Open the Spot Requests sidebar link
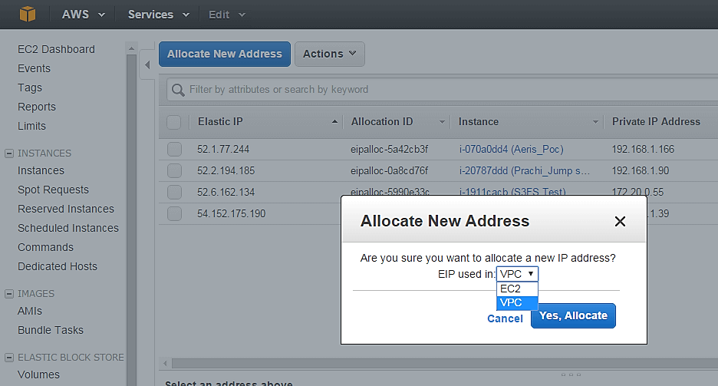 pos(53,190)
